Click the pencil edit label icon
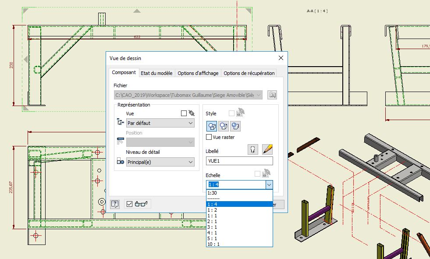The image size is (430, 259). (x=267, y=149)
